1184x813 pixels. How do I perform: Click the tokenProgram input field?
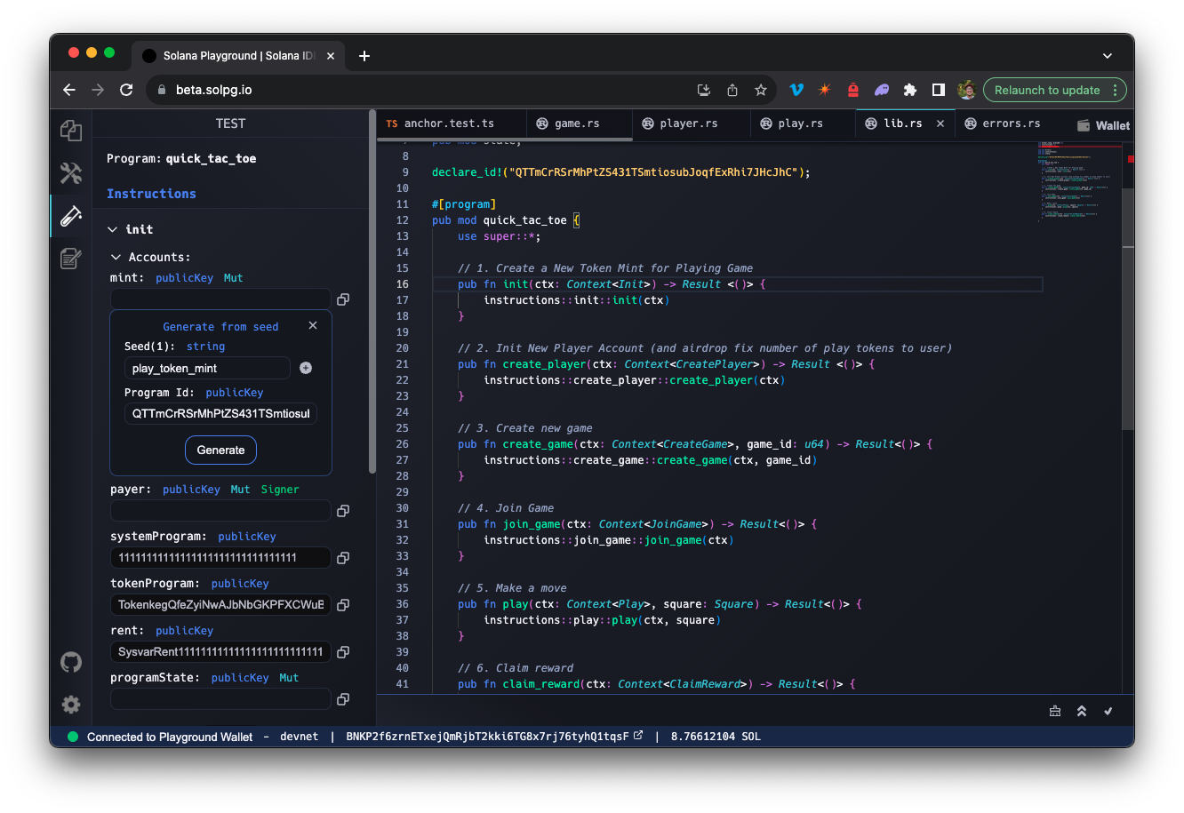[220, 605]
